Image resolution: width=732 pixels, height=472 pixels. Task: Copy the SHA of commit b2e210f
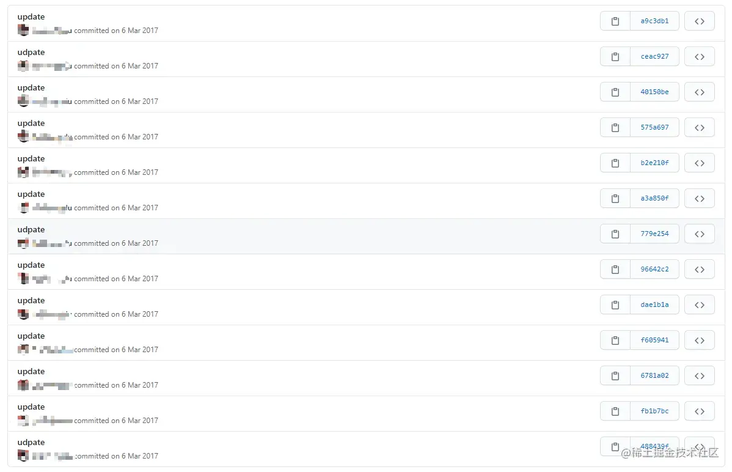[614, 163]
